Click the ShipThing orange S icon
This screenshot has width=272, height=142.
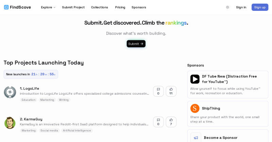click(x=195, y=108)
